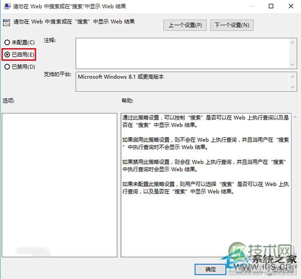Close the policy dialog window

click(291, 6)
